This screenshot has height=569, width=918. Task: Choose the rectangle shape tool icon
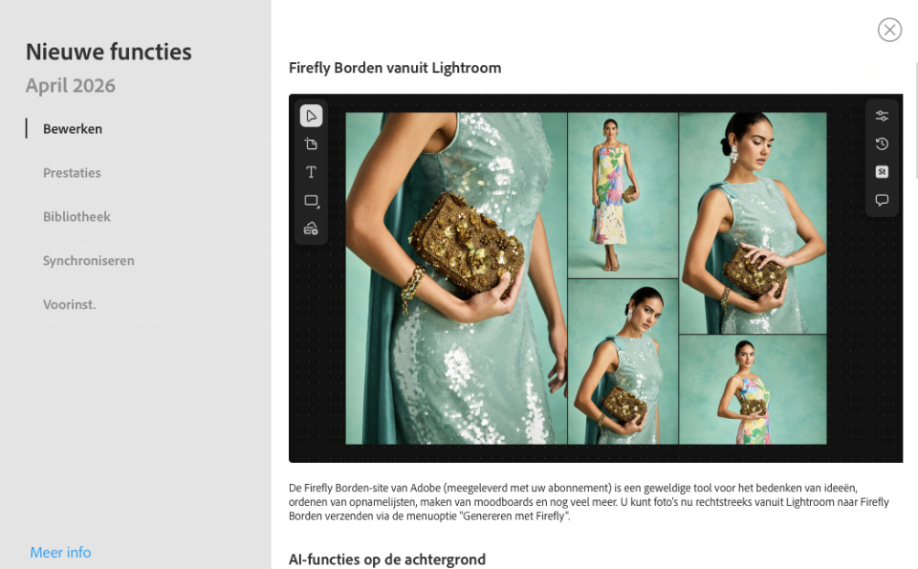point(311,201)
